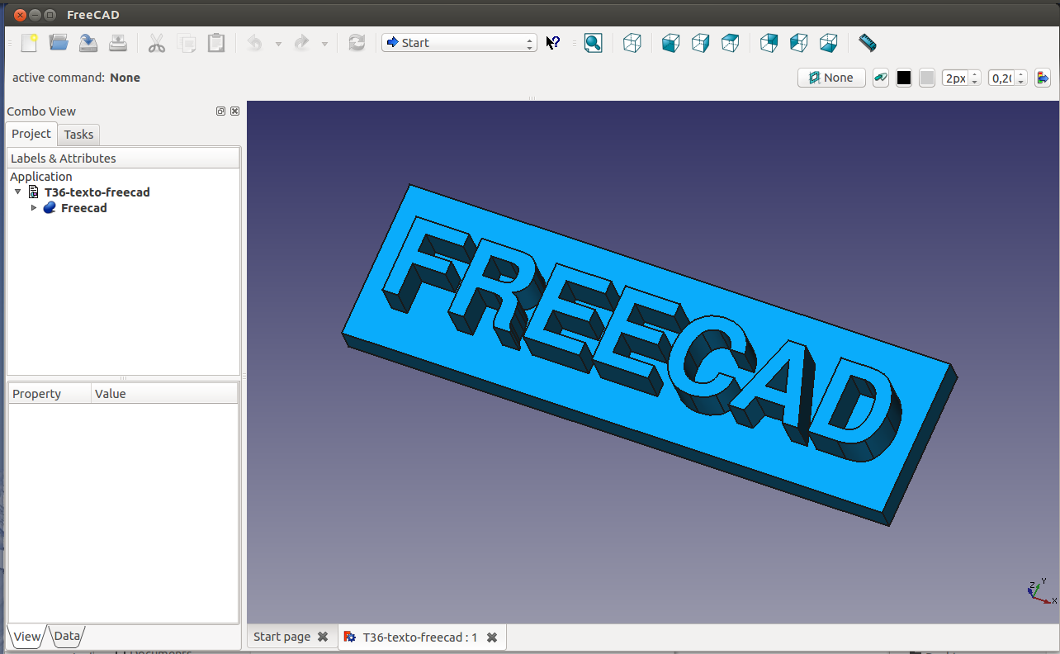The height and width of the screenshot is (654, 1060).
Task: Create a new document
Action: (x=29, y=43)
